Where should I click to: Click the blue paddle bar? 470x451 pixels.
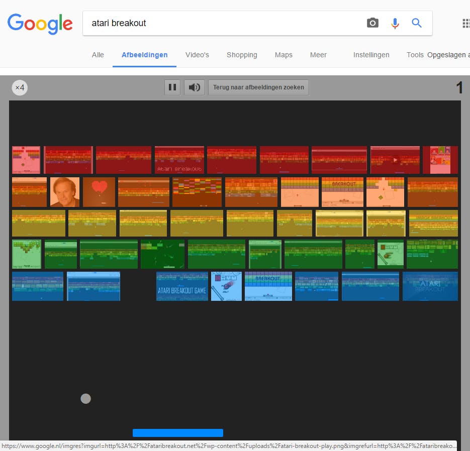[x=178, y=433]
